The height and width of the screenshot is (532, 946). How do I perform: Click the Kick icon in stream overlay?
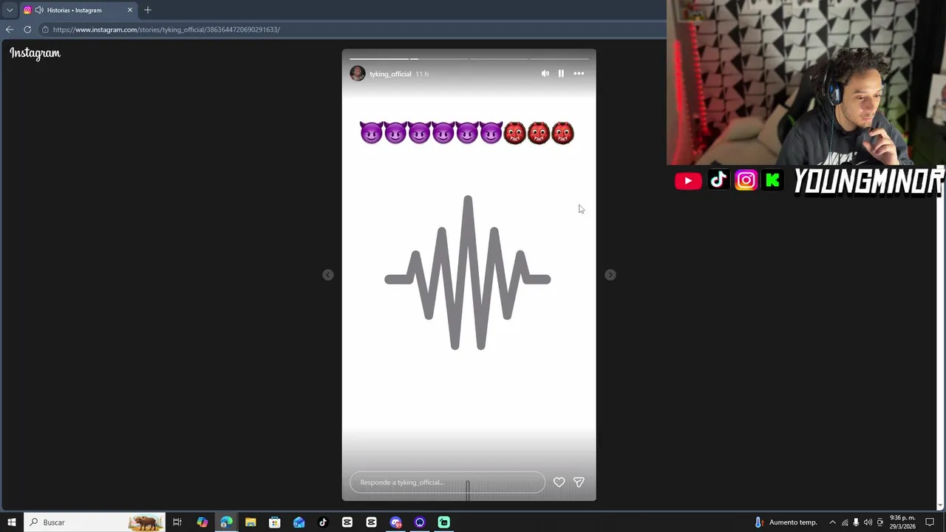click(x=772, y=180)
